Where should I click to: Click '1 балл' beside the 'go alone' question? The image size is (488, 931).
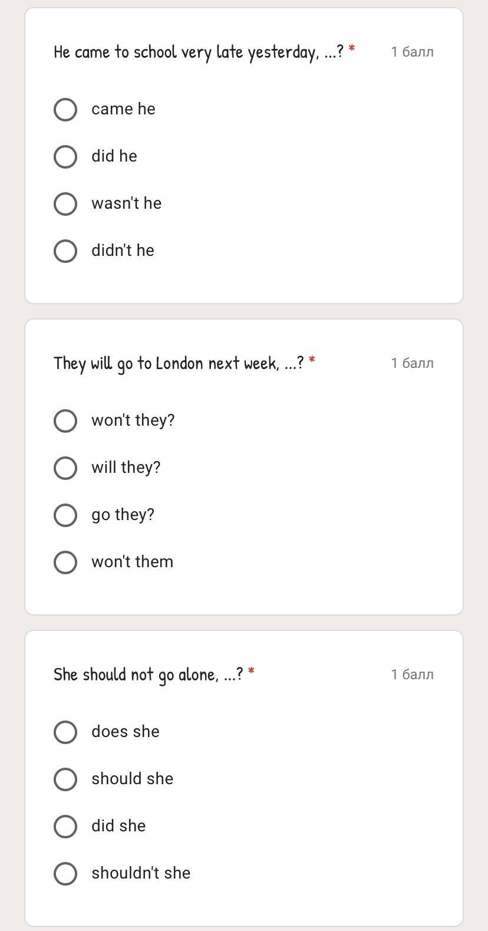(x=412, y=675)
